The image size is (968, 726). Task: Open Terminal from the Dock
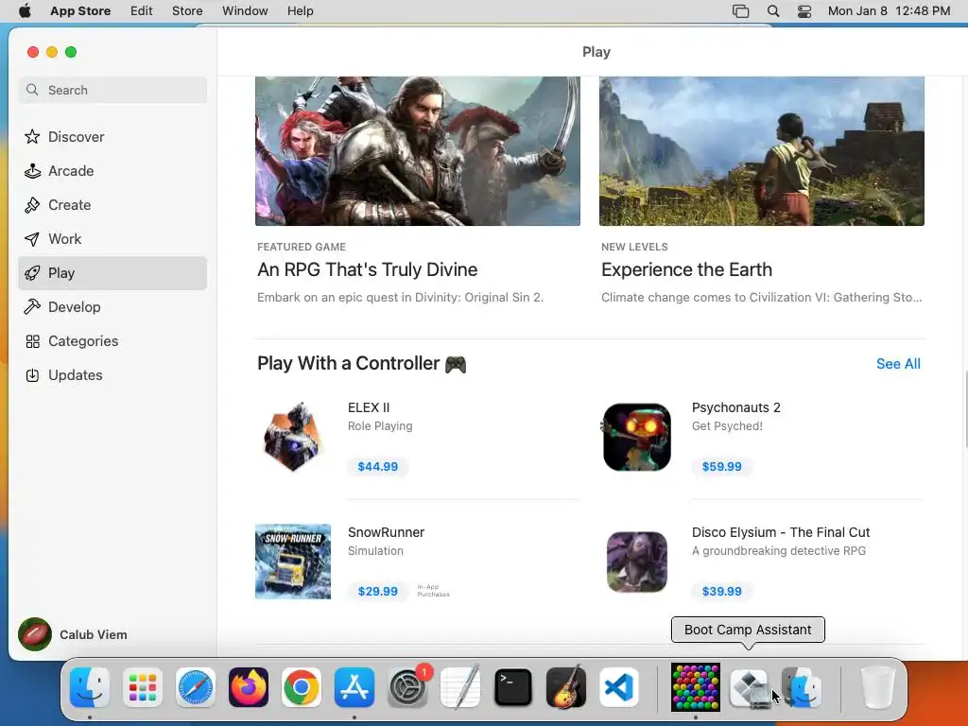click(513, 687)
